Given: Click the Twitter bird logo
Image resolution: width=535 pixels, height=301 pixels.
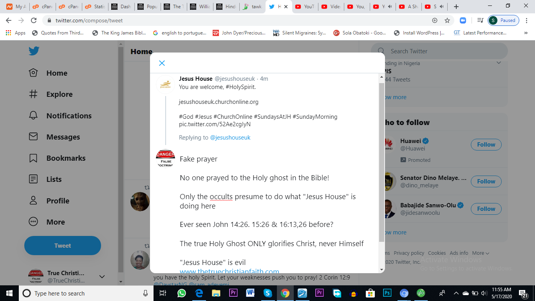Looking at the screenshot, I should pos(34,51).
